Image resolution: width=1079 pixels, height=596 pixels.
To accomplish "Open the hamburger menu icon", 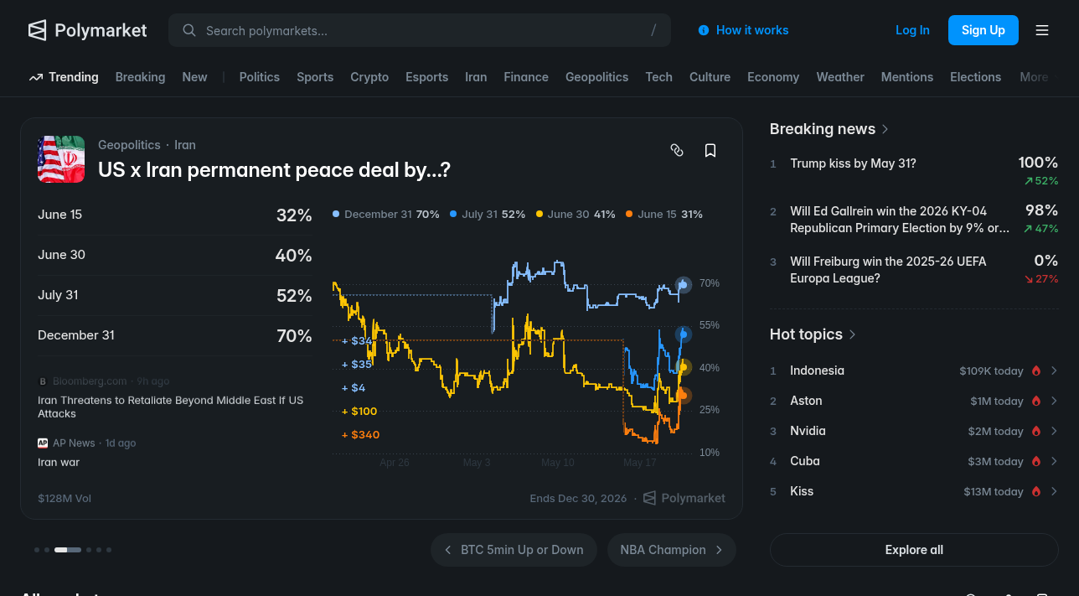I will pyautogui.click(x=1042, y=30).
